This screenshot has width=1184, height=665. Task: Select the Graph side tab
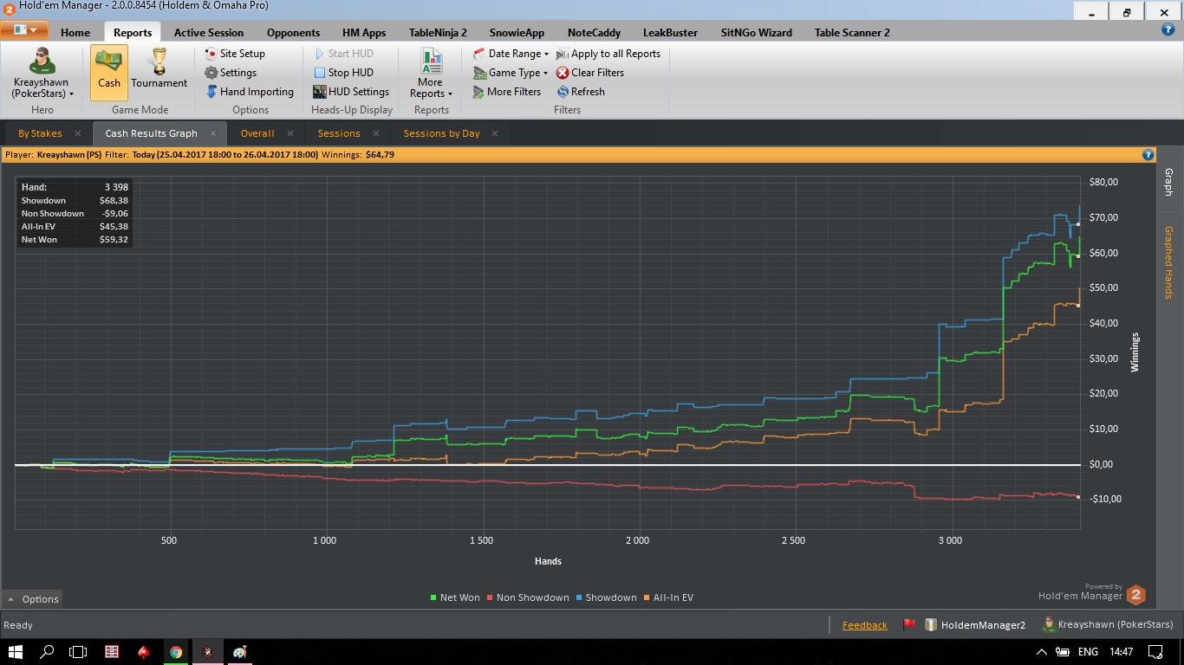[1168, 182]
